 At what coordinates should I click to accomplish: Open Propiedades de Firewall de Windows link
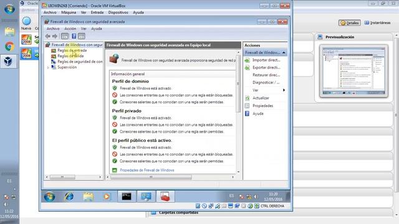click(147, 170)
